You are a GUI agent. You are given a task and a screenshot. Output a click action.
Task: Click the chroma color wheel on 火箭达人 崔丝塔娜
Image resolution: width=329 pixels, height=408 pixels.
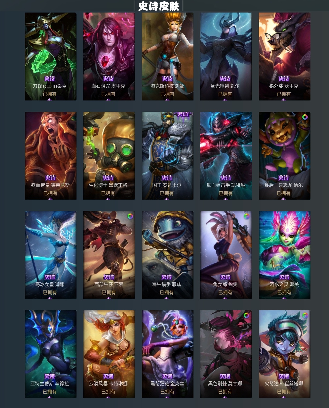[305, 315]
